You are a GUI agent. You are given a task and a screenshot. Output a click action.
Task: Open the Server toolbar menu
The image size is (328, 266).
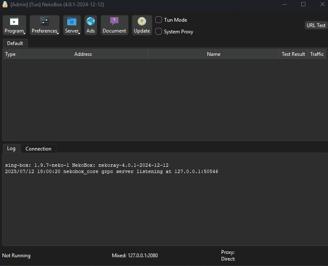point(72,25)
